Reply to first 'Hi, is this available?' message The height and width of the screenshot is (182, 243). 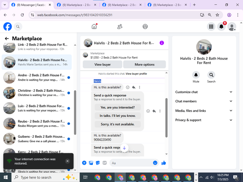pyautogui.click(x=134, y=87)
